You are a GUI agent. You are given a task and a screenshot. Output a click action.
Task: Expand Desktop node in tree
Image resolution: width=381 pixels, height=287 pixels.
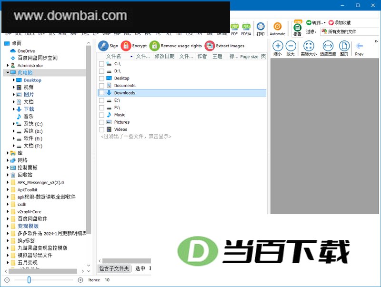pyautogui.click(x=14, y=80)
